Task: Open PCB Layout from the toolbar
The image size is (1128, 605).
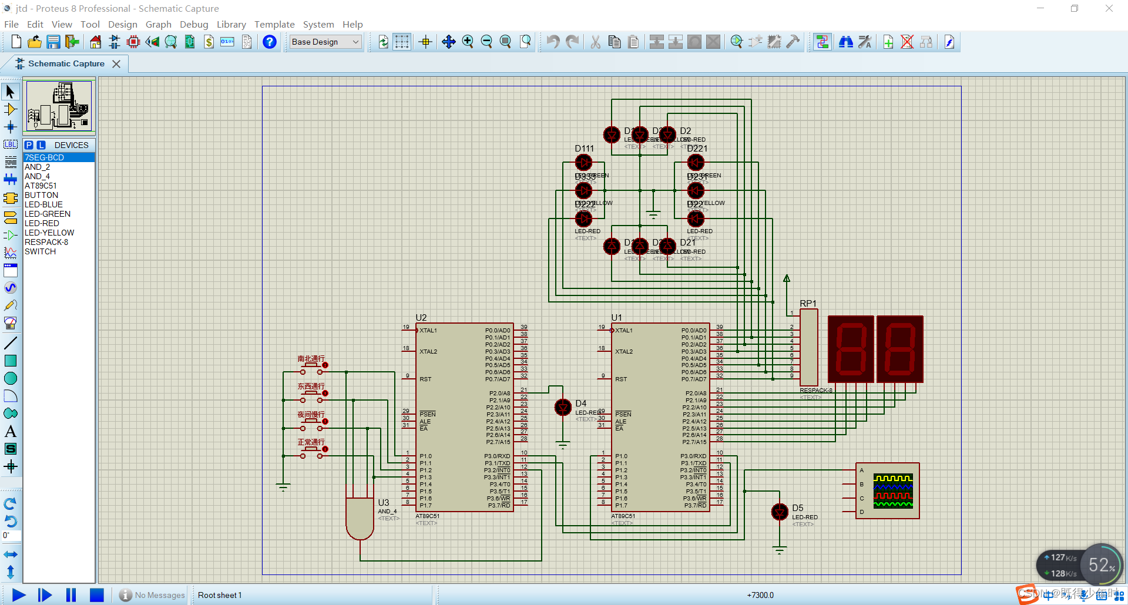Action: pos(133,42)
